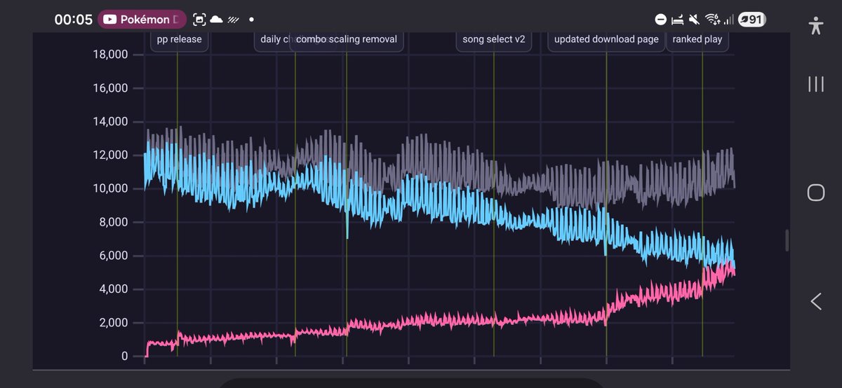The image size is (842, 388).
Task: Click the 18,000 y-axis label
Action: coord(109,55)
